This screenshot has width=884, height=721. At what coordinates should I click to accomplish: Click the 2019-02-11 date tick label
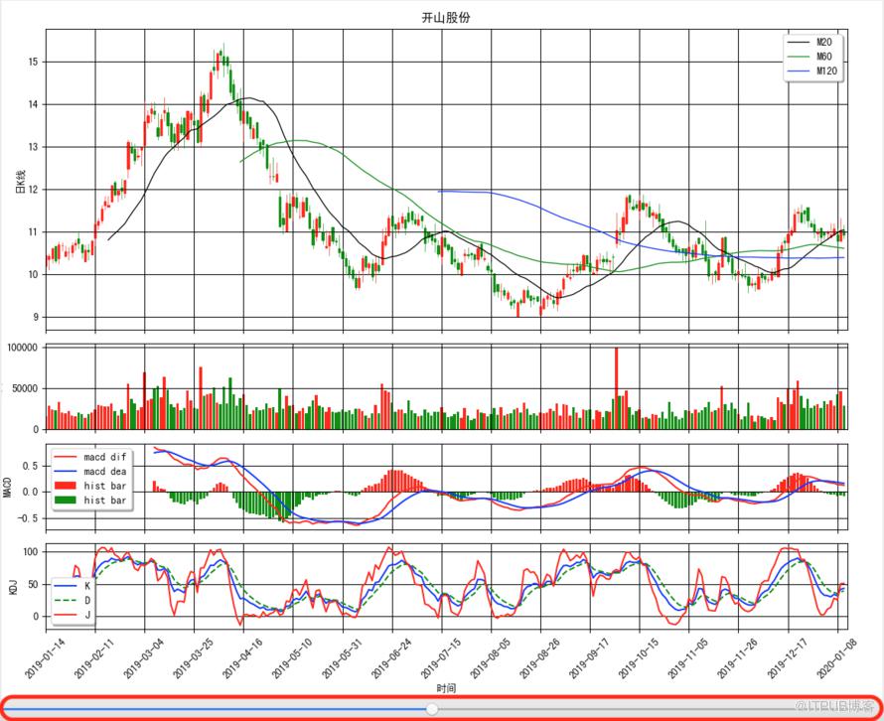95,658
